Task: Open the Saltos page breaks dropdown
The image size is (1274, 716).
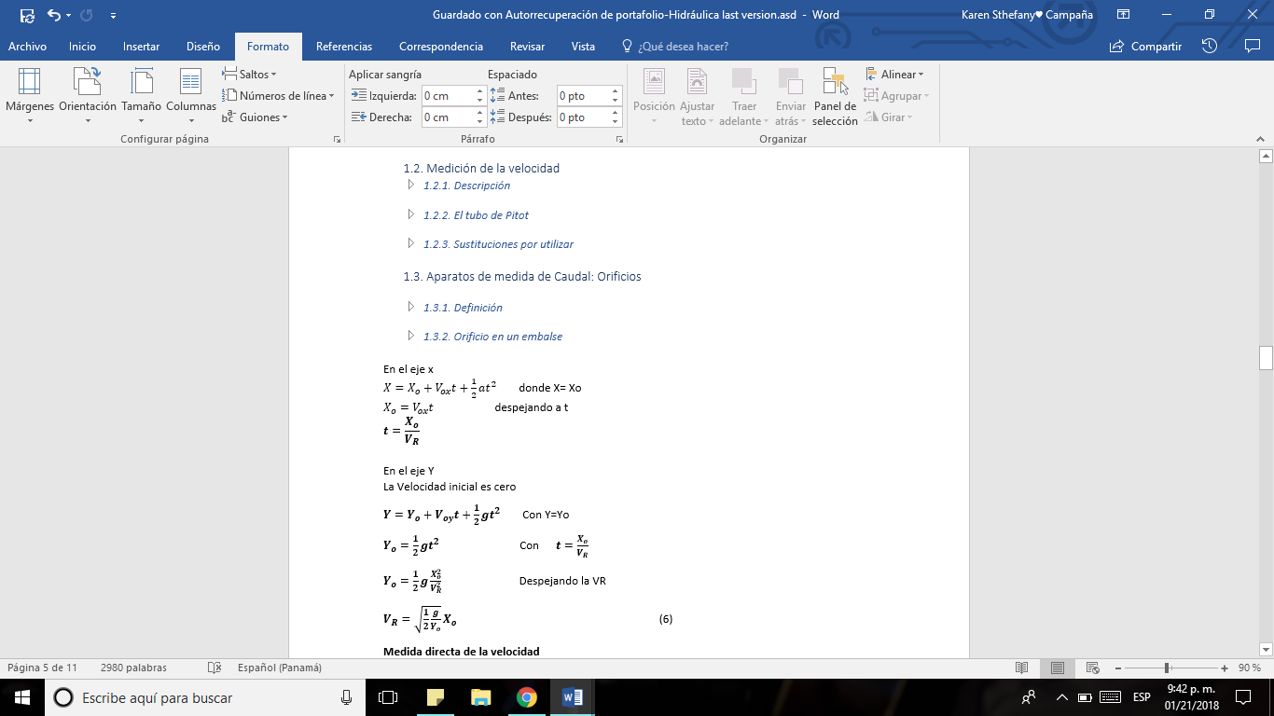Action: point(249,74)
